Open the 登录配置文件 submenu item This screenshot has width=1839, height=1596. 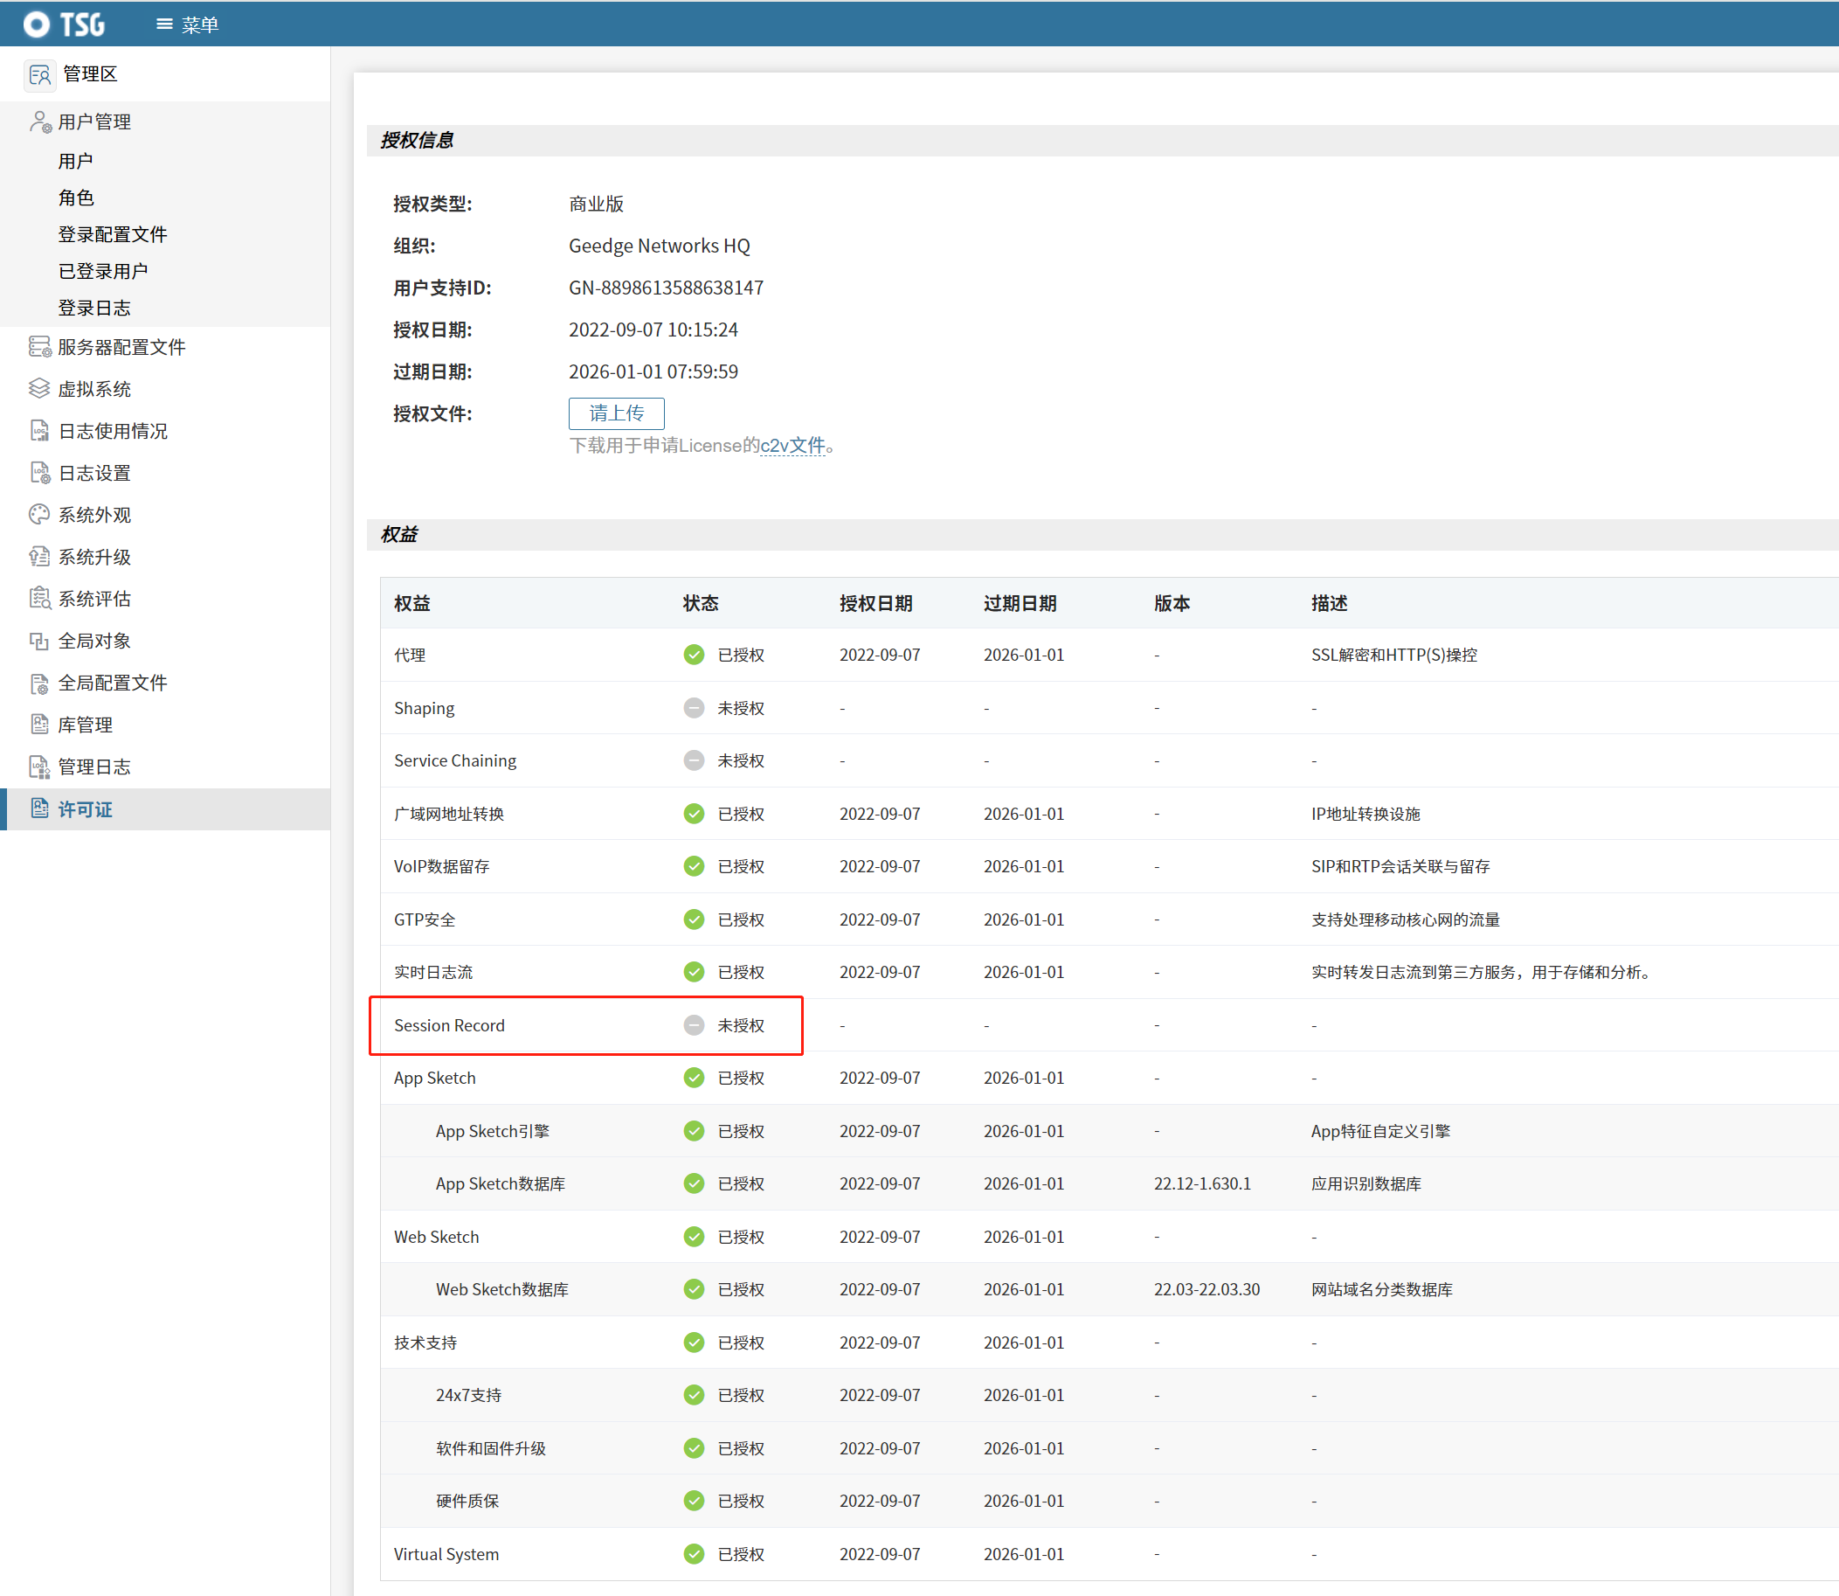(x=112, y=234)
